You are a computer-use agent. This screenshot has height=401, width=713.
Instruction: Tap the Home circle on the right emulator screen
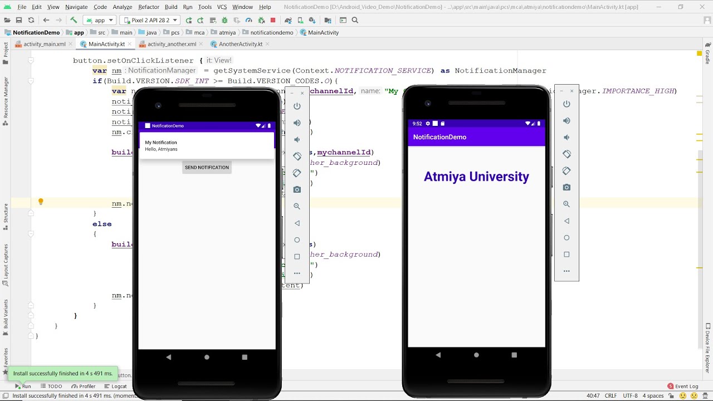[x=476, y=355]
